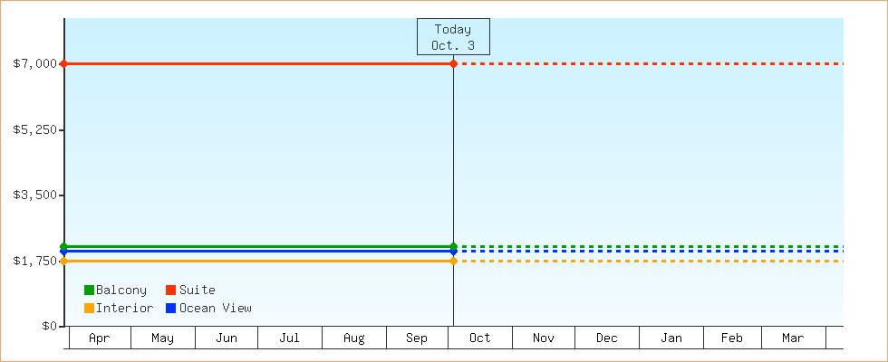This screenshot has height=362, width=888.
Task: Click the orange Interior legend swatch
Action: point(89,308)
